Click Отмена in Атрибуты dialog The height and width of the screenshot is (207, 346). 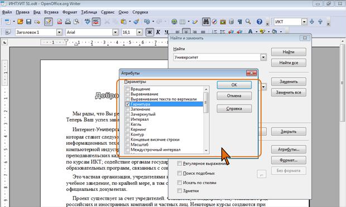[x=234, y=96]
